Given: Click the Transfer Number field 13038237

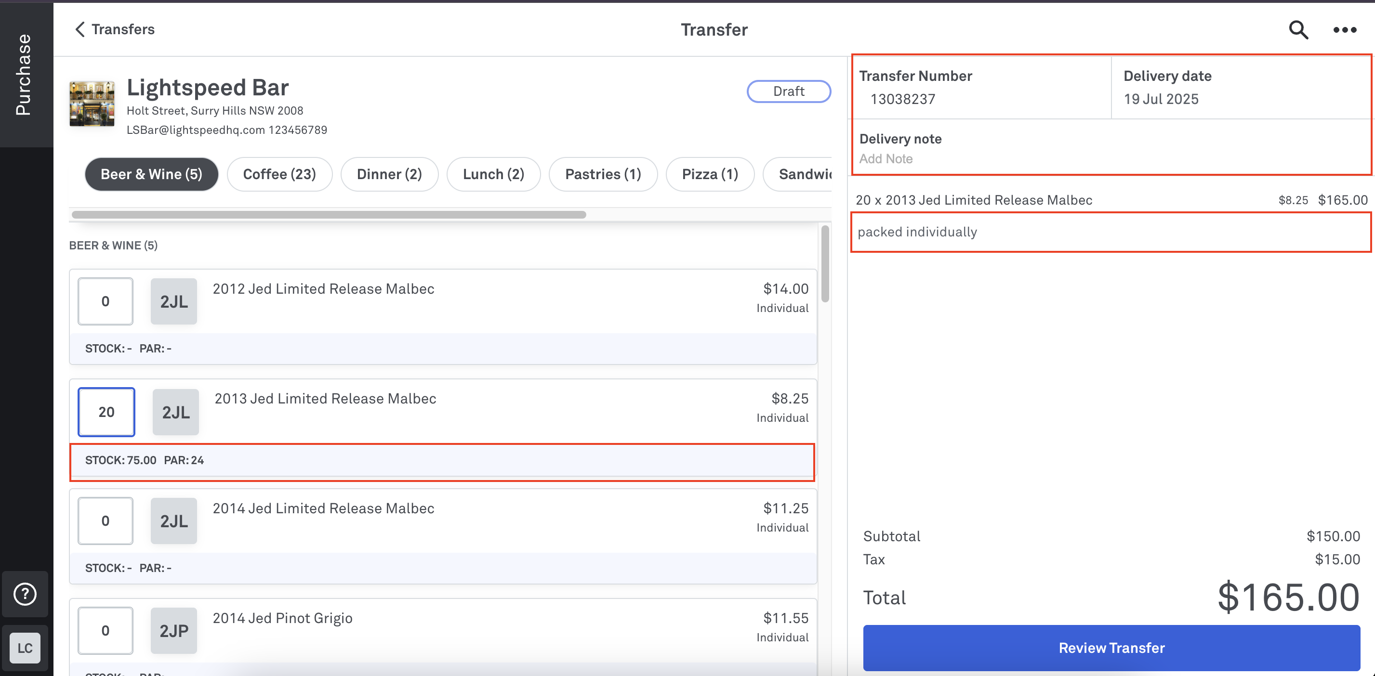Looking at the screenshot, I should click(902, 99).
